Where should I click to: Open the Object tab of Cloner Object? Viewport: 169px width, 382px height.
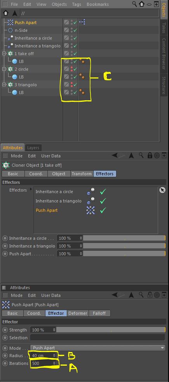point(59,174)
